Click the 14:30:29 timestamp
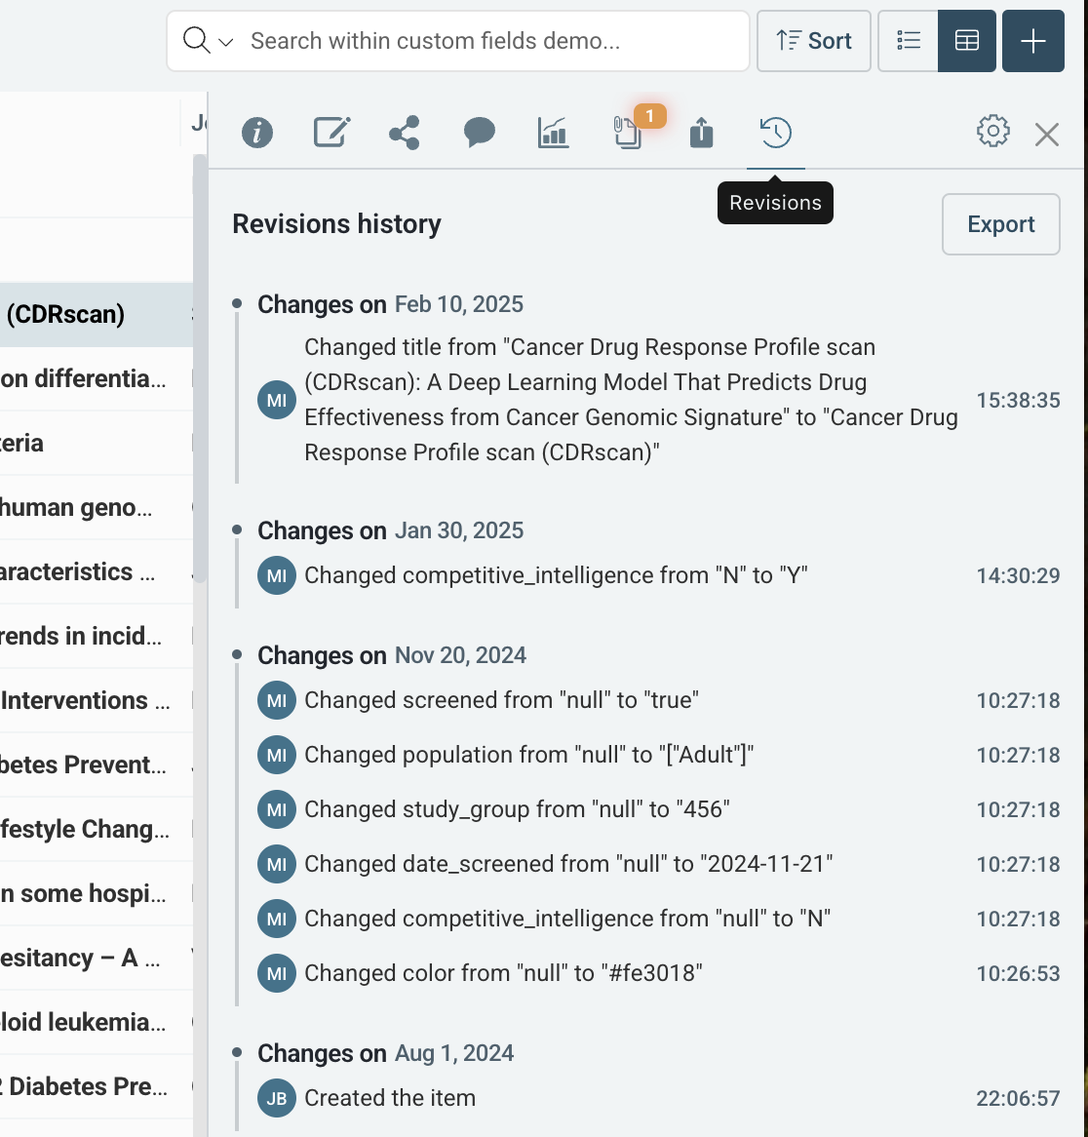This screenshot has width=1088, height=1137. pyautogui.click(x=1018, y=575)
